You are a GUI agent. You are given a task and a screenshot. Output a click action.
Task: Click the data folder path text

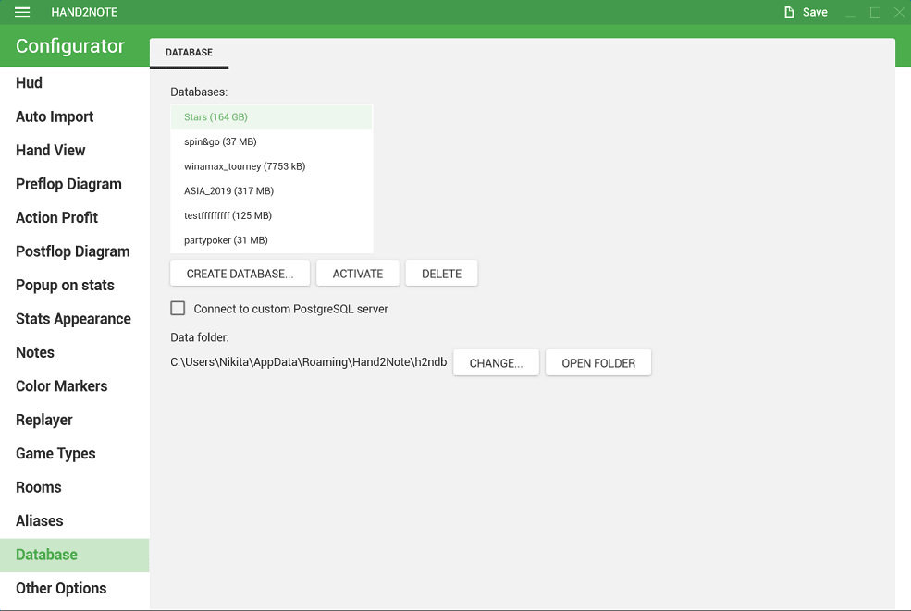point(309,362)
